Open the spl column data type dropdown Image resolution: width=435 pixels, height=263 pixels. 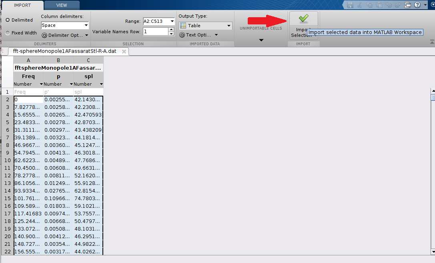(101, 84)
